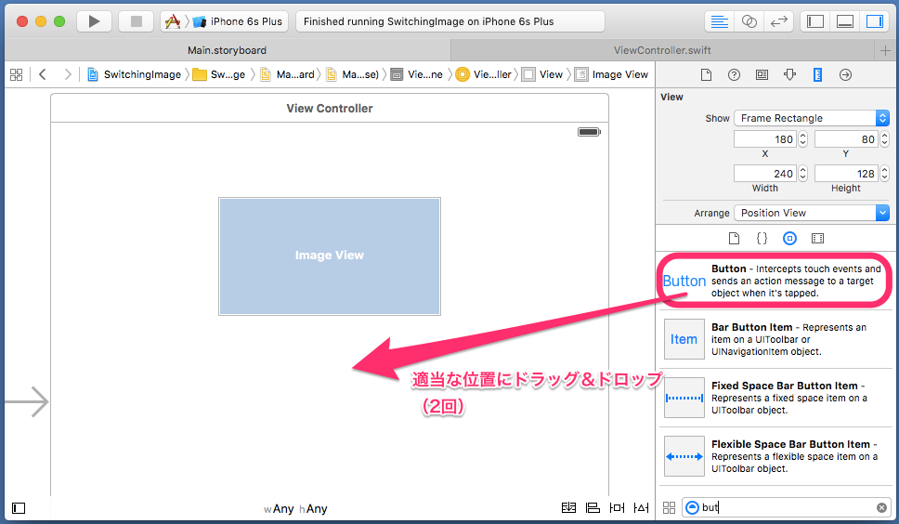This screenshot has width=899, height=524.
Task: Switch to Main.storyboard tab
Action: (227, 50)
